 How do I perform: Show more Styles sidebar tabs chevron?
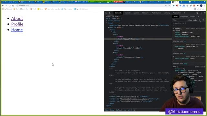pyautogui.click(x=198, y=16)
